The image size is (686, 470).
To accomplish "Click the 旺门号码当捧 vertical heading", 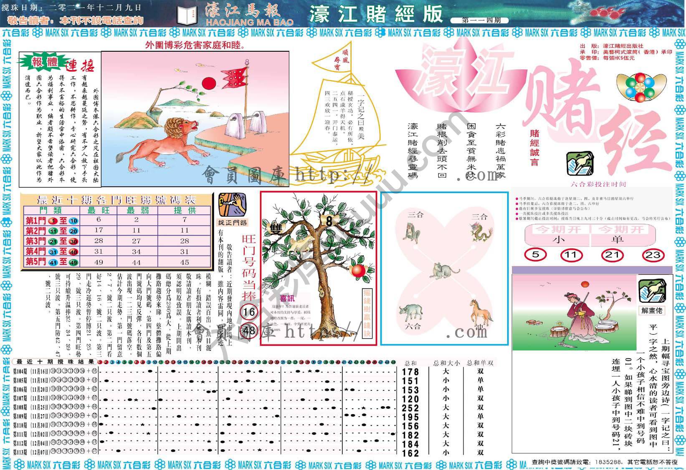I will click(249, 267).
